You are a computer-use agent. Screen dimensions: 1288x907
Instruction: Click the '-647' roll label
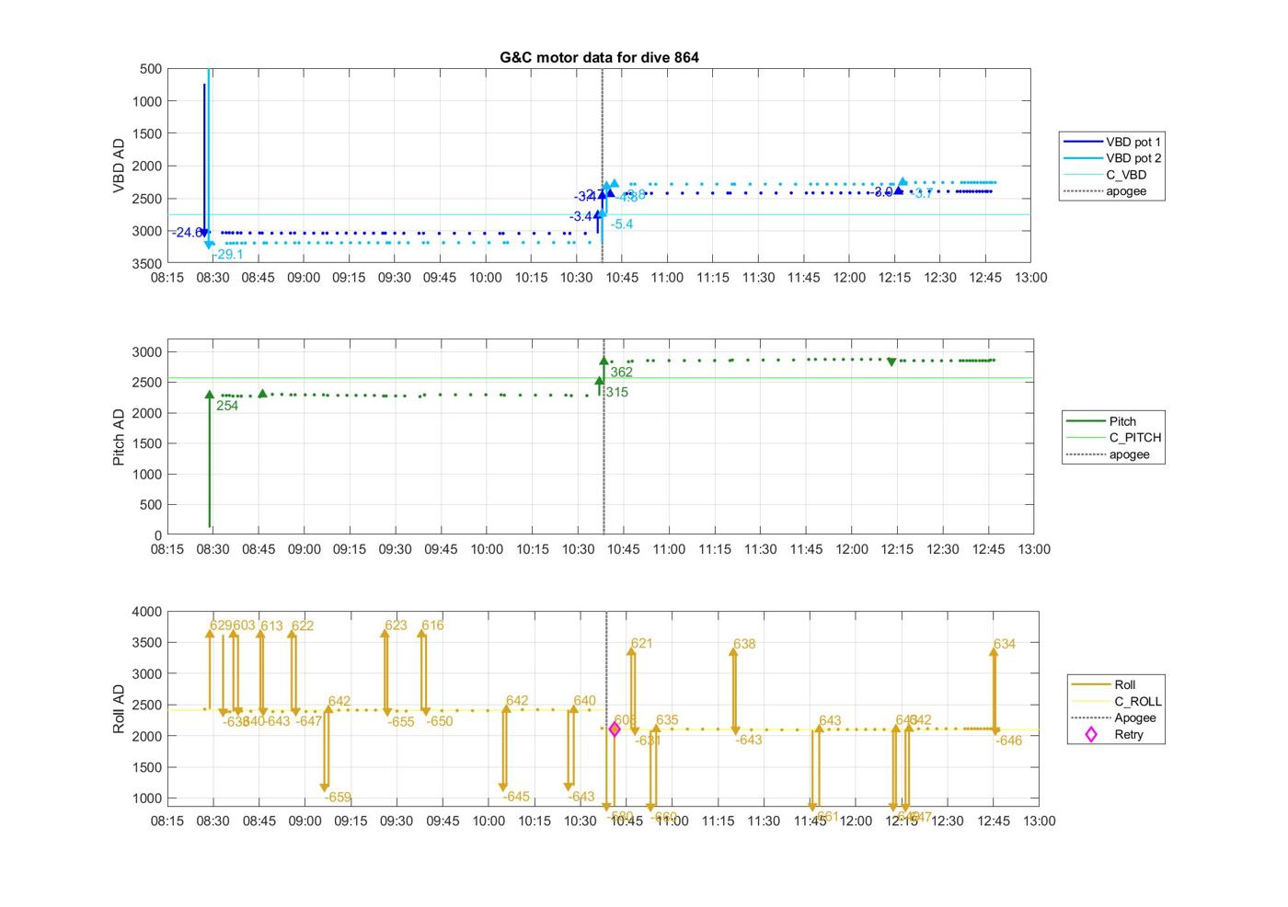coord(309,721)
